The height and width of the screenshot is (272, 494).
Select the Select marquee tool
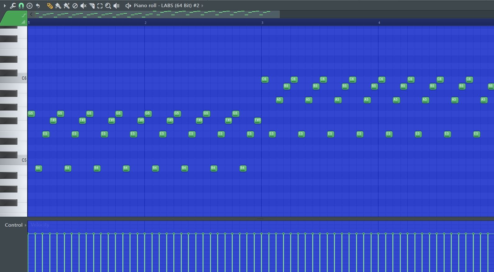click(100, 6)
